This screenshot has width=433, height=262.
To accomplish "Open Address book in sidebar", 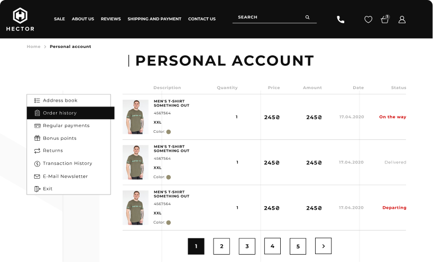I will pyautogui.click(x=69, y=101).
